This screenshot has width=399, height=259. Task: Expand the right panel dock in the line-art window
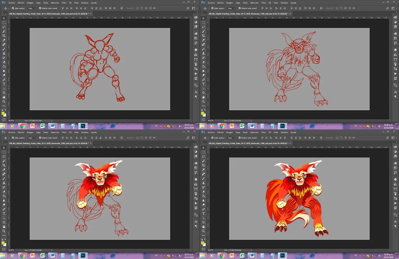click(x=397, y=12)
